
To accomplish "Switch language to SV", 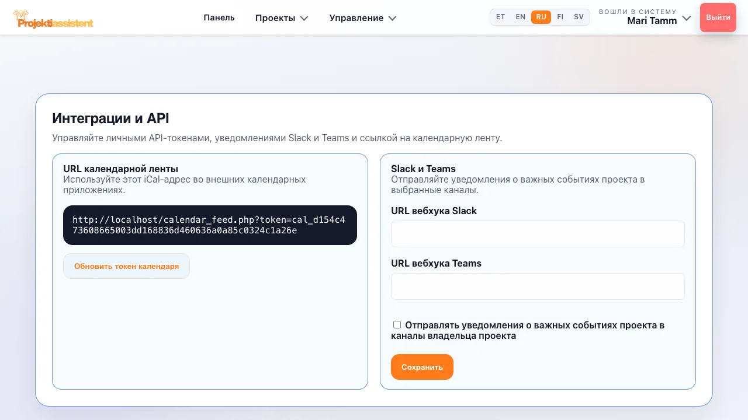I will (579, 17).
